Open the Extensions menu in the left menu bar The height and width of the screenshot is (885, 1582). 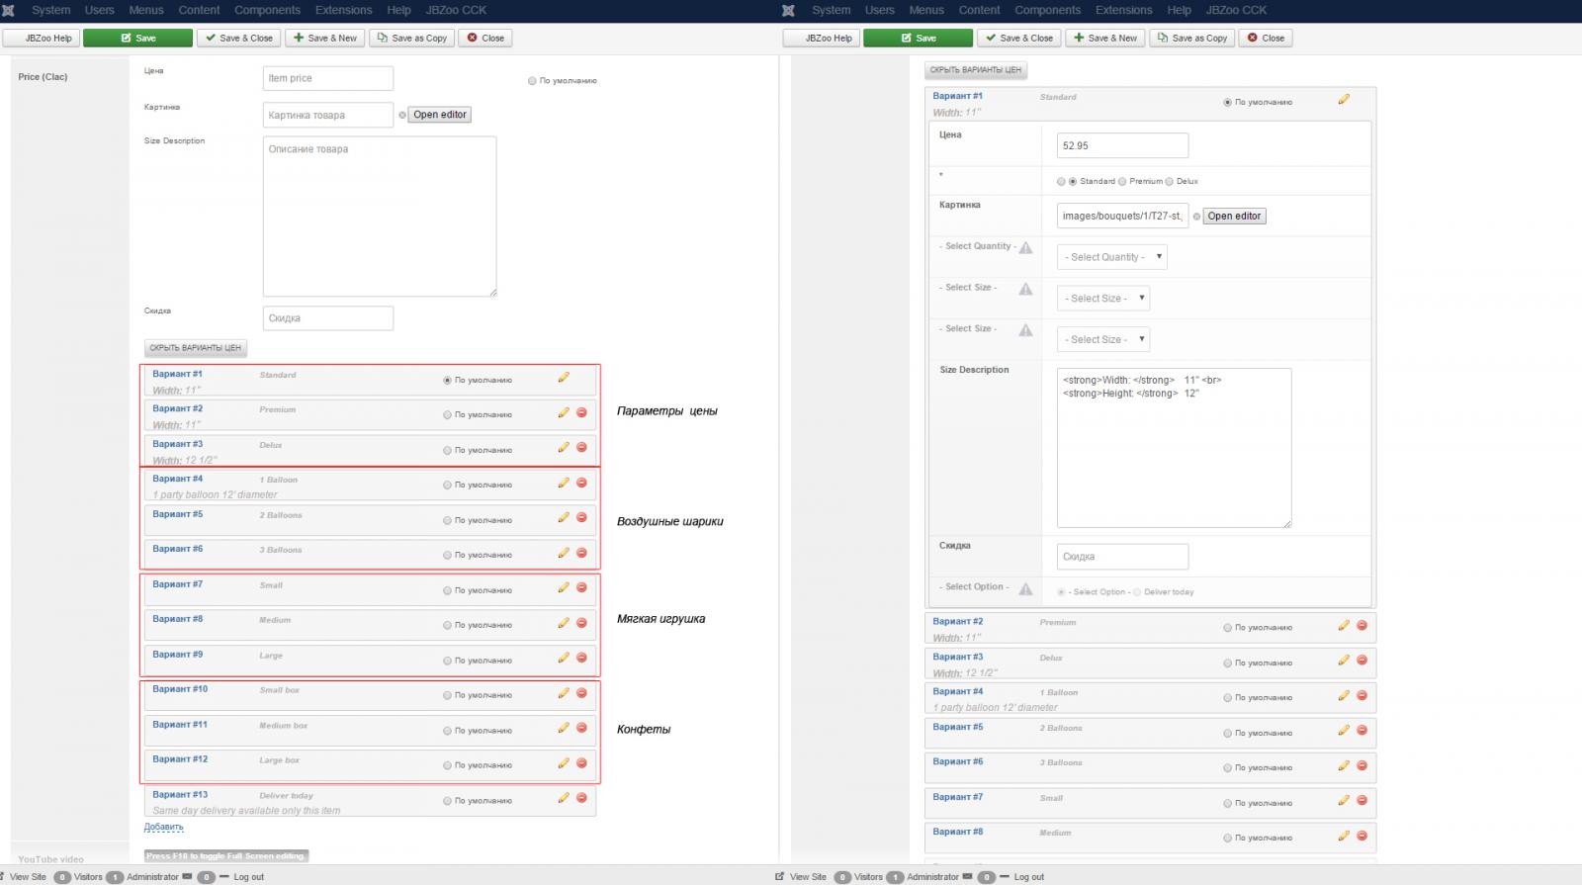(x=343, y=10)
